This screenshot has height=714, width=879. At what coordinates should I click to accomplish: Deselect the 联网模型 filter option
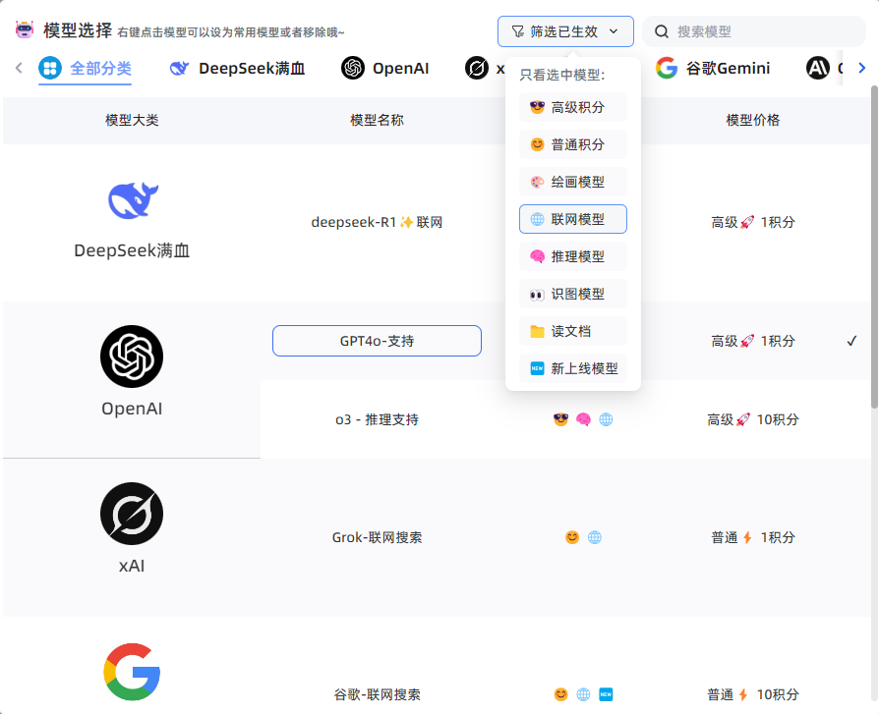[573, 219]
